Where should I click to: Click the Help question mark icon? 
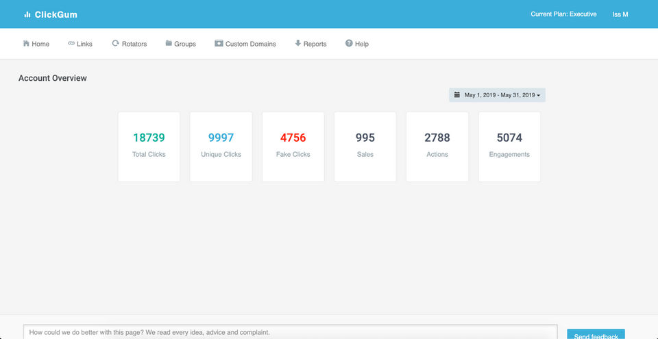[x=349, y=43]
